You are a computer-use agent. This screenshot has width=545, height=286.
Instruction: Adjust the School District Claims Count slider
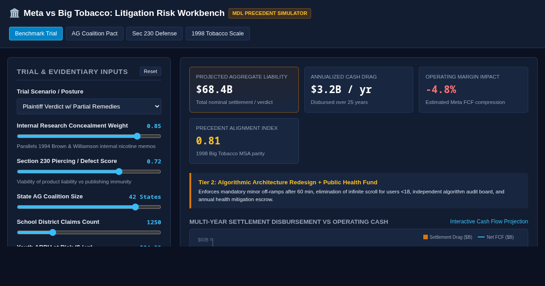[89, 232]
